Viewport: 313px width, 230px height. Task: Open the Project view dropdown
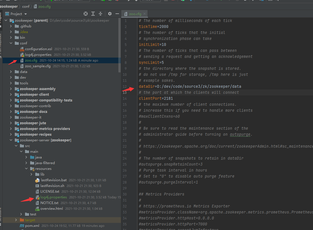click(x=26, y=14)
